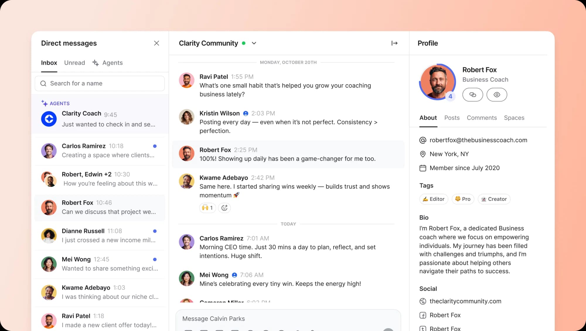Click Carlos Ramirez's avatar in Today's messages
The image size is (586, 331).
(187, 242)
